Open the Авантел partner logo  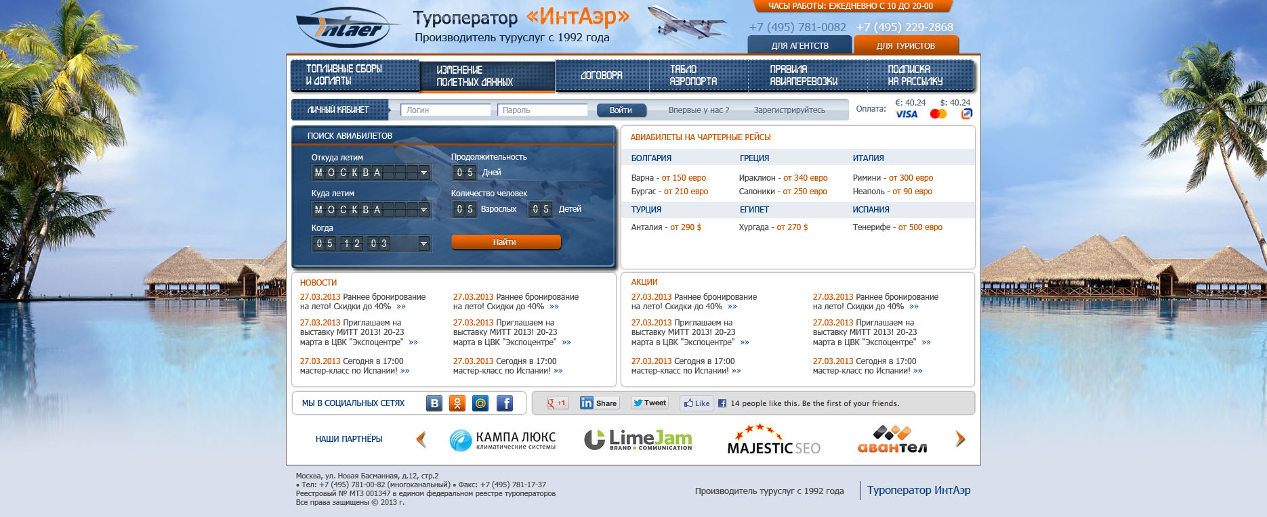892,439
